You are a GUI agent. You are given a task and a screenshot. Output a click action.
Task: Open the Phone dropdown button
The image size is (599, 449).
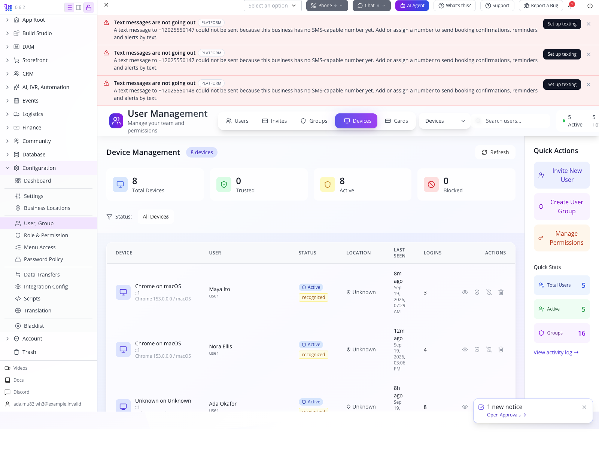pyautogui.click(x=327, y=6)
